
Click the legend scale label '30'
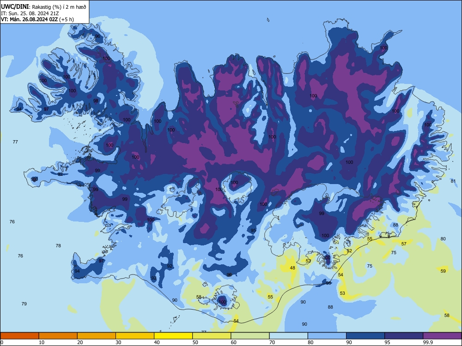(x=118, y=342)
